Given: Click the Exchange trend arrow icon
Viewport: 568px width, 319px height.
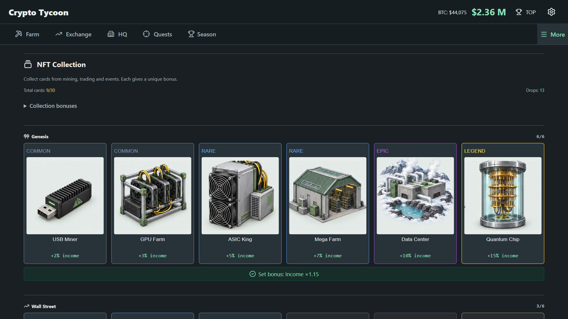Looking at the screenshot, I should click(59, 34).
